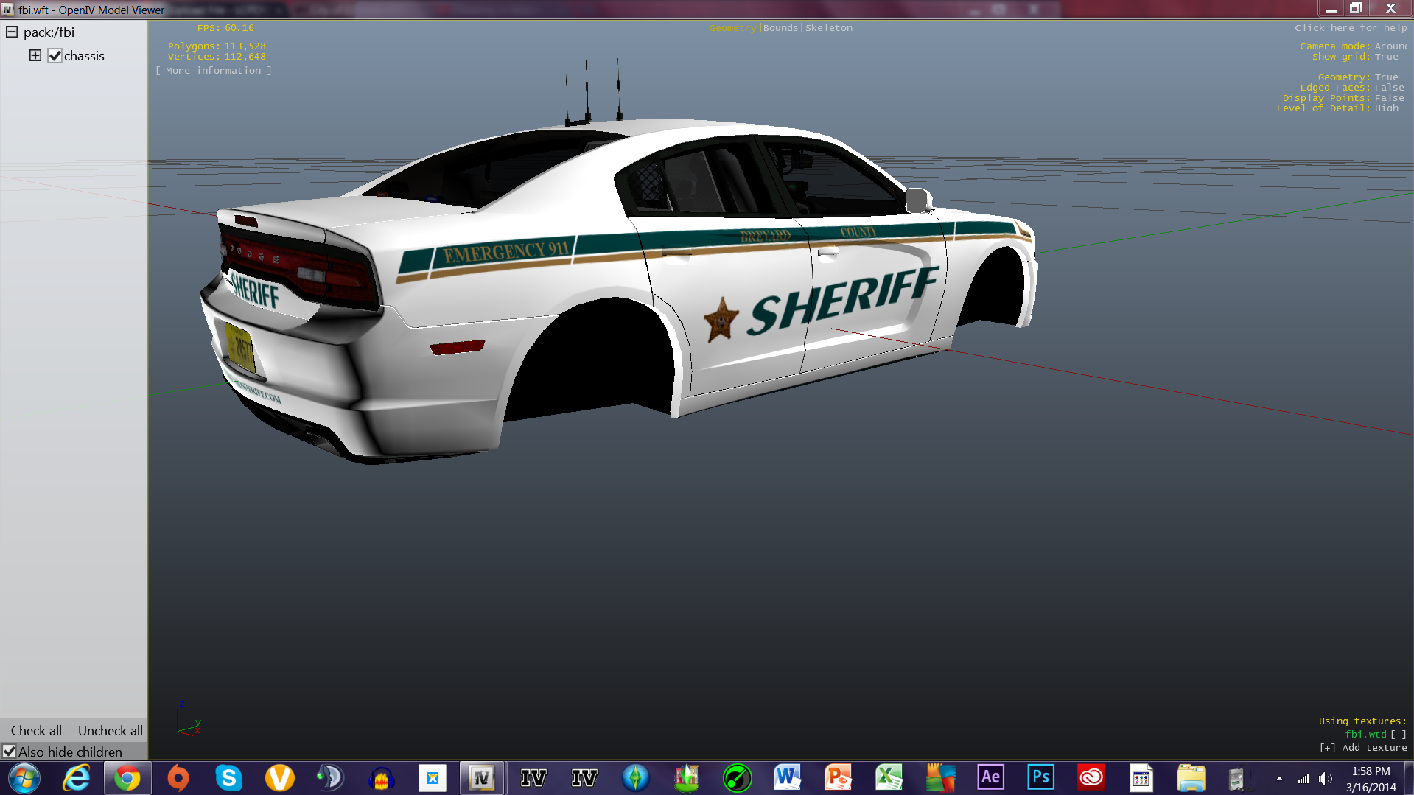Toggle the Also hide children checkbox
Screen dimensions: 1414x795
[10, 752]
